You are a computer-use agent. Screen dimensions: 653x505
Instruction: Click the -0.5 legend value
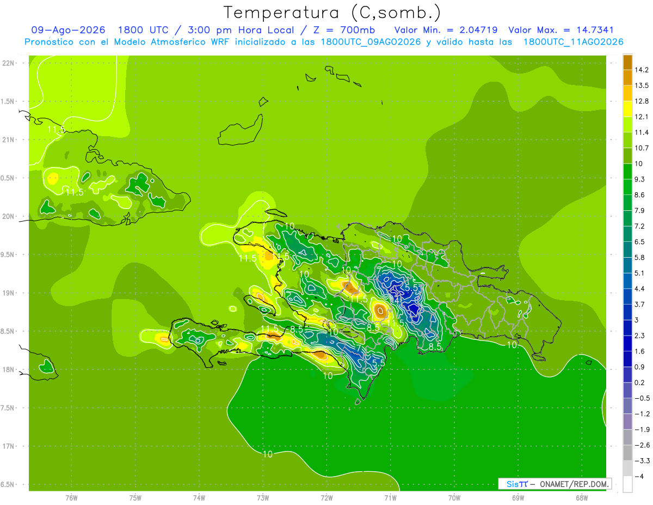click(x=641, y=398)
